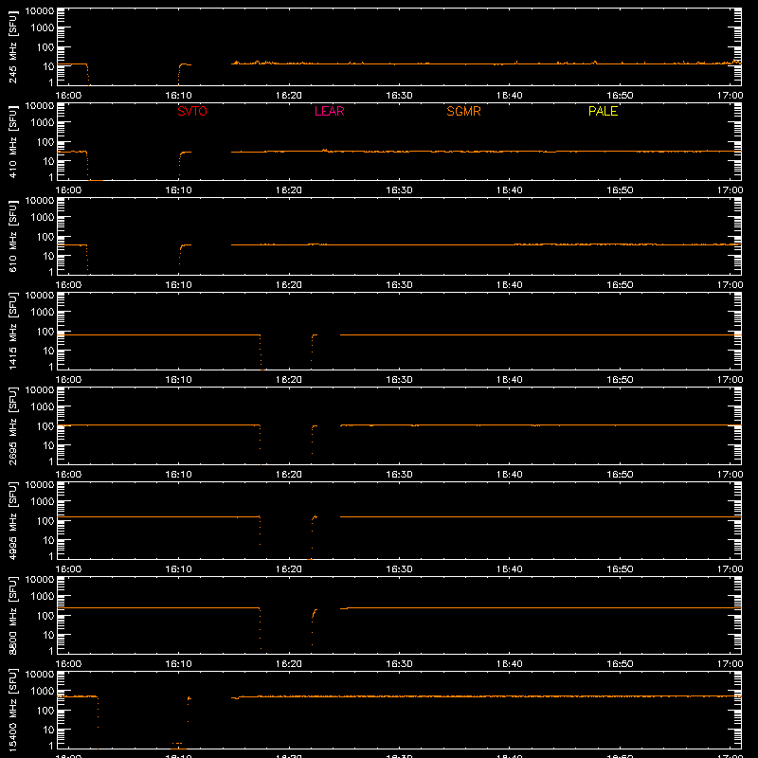The image size is (758, 758).
Task: Click the 16:30 tick label under 245 MHz panel
Action: (399, 96)
